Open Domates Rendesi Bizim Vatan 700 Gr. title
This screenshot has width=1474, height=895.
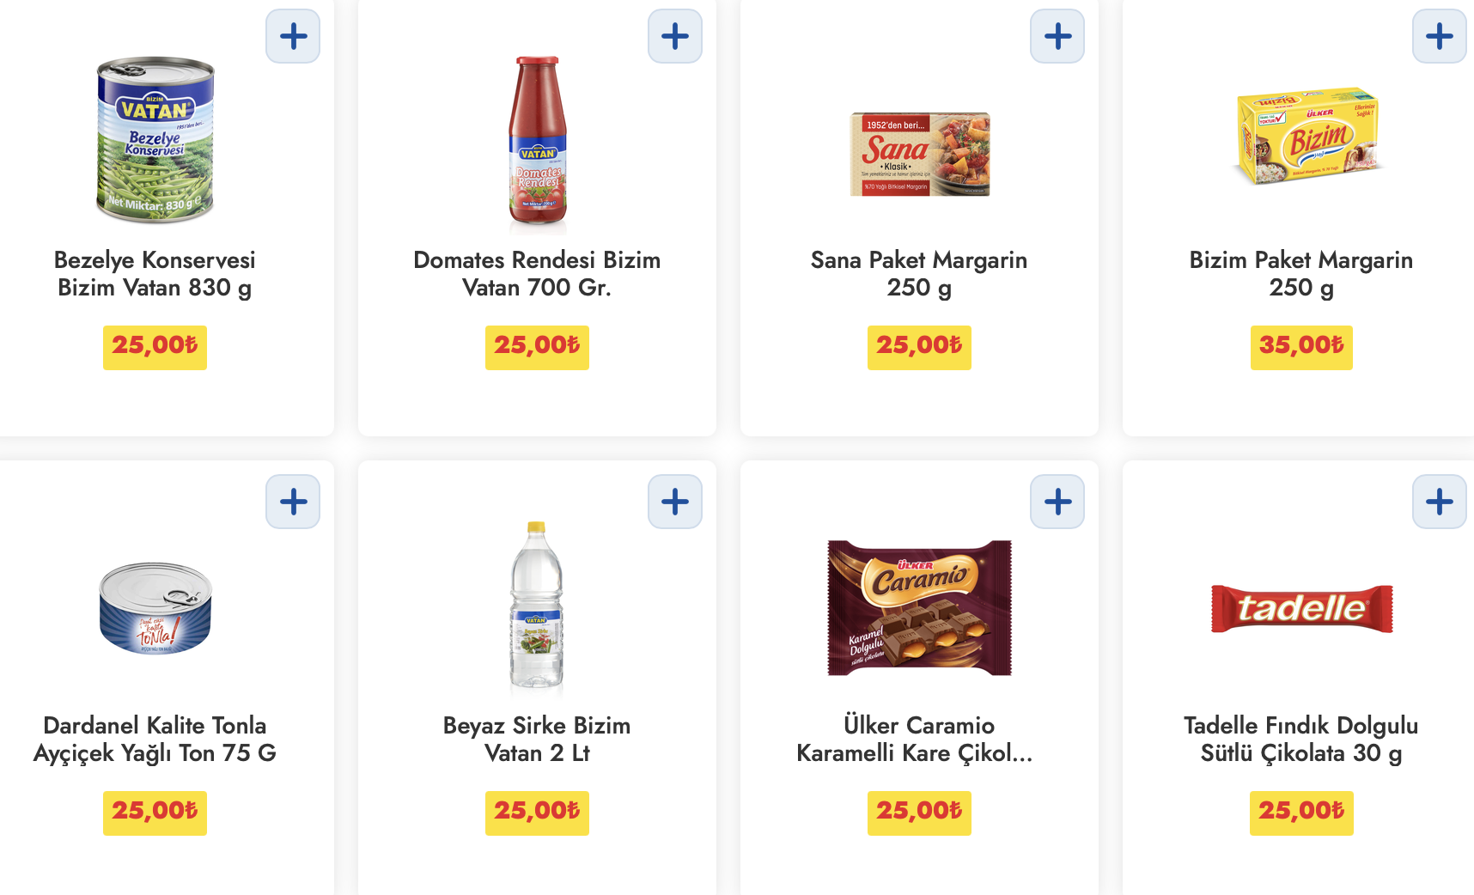coord(537,273)
